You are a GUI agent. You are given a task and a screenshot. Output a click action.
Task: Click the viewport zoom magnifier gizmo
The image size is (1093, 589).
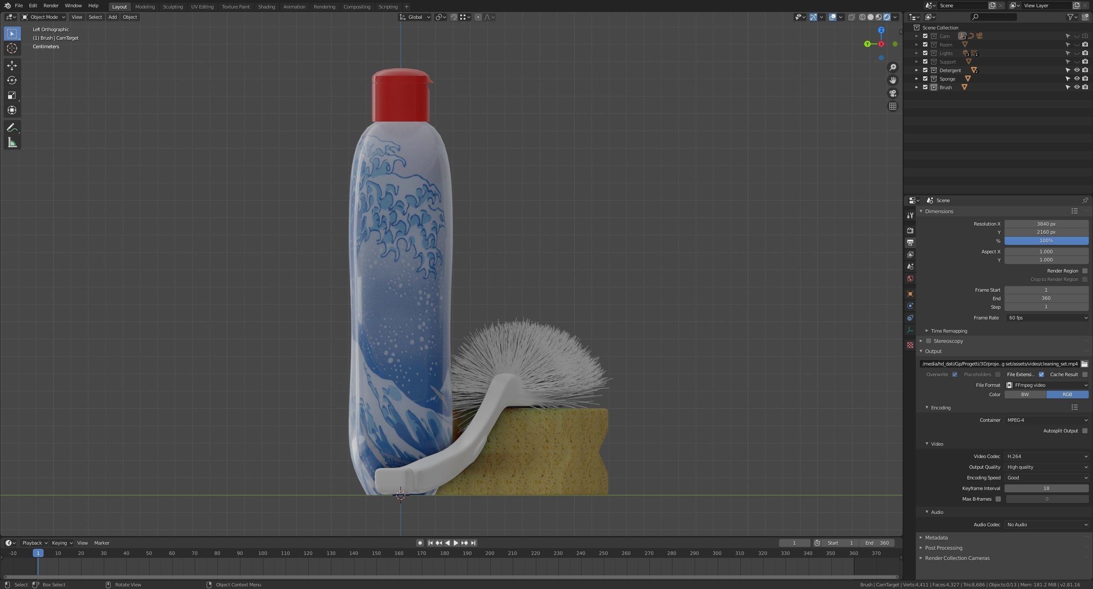coord(893,67)
